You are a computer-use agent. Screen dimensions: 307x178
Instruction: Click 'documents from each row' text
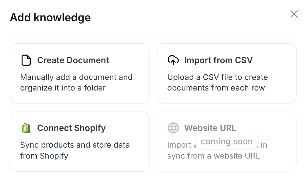(216, 88)
